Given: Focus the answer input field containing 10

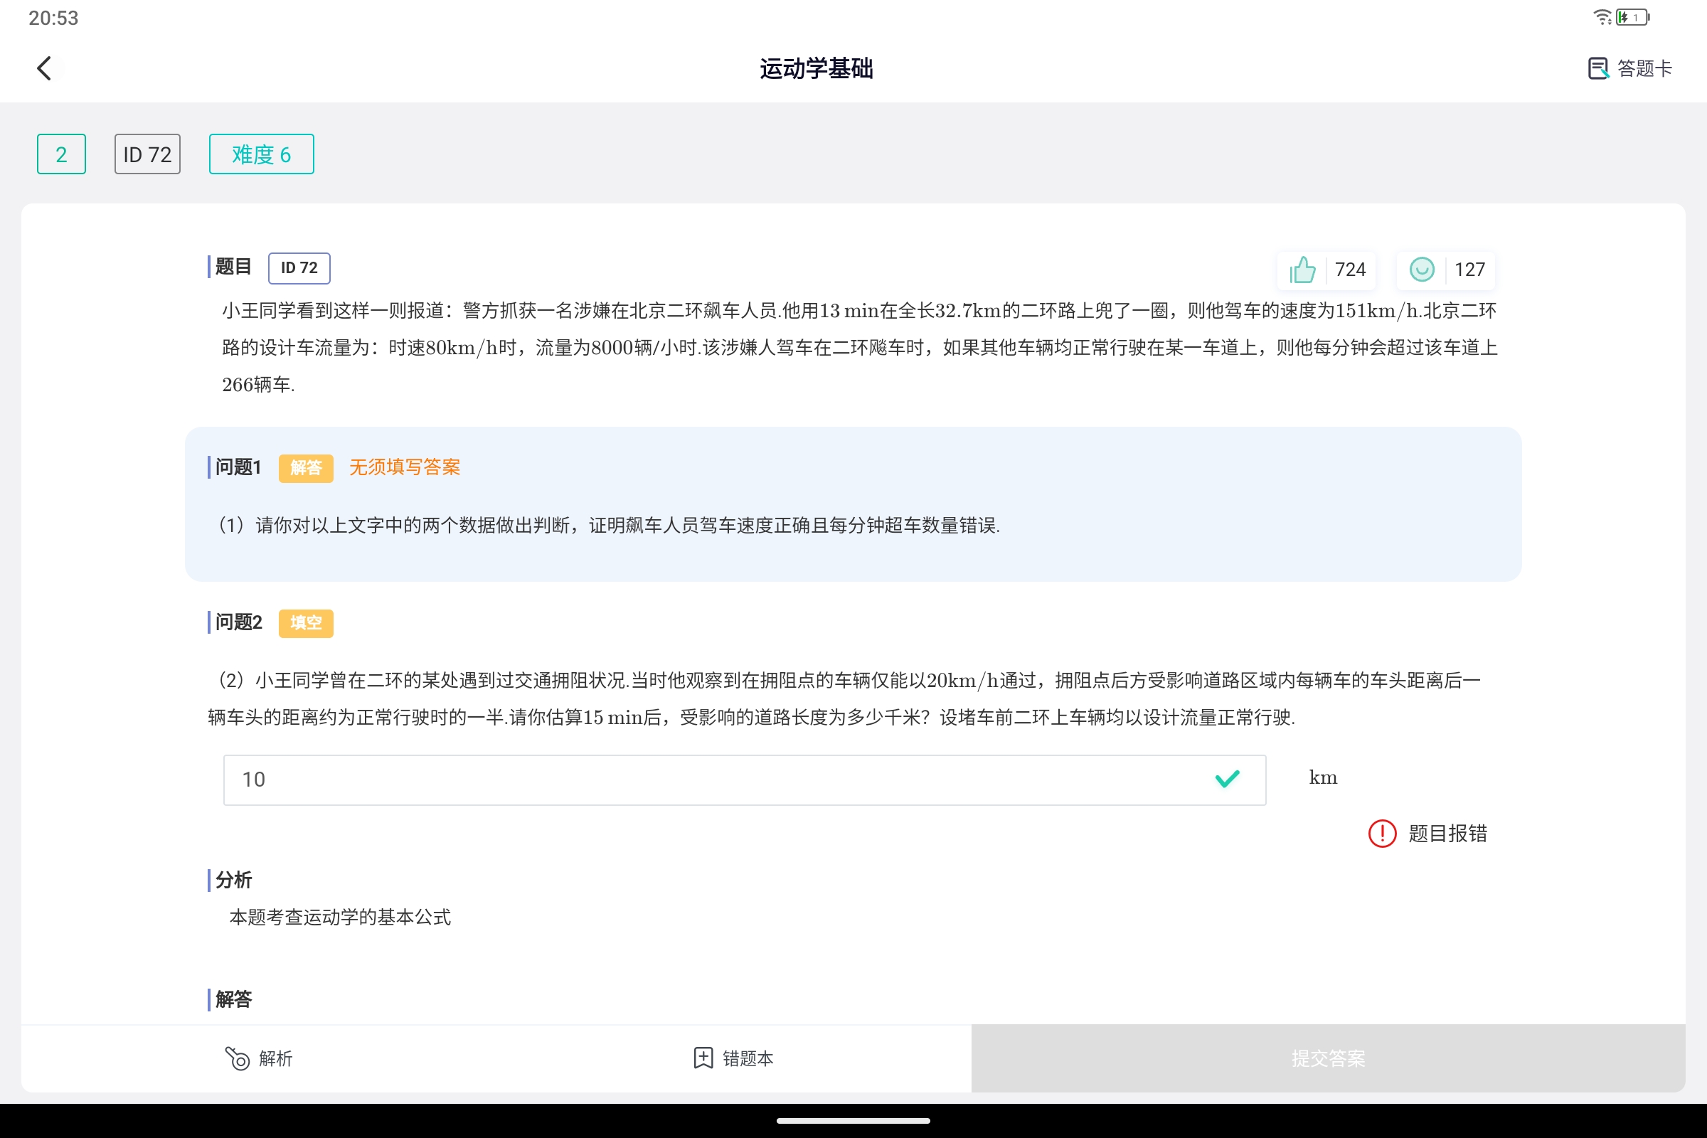Looking at the screenshot, I should 744,780.
